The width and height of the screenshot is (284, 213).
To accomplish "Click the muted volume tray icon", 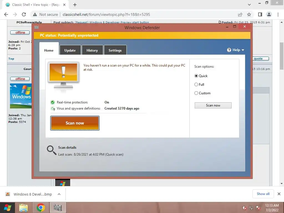I will click(245, 208).
